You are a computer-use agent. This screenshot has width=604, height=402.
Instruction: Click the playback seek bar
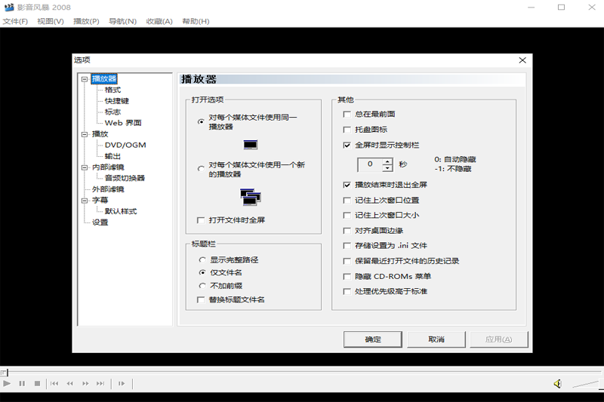coord(302,372)
